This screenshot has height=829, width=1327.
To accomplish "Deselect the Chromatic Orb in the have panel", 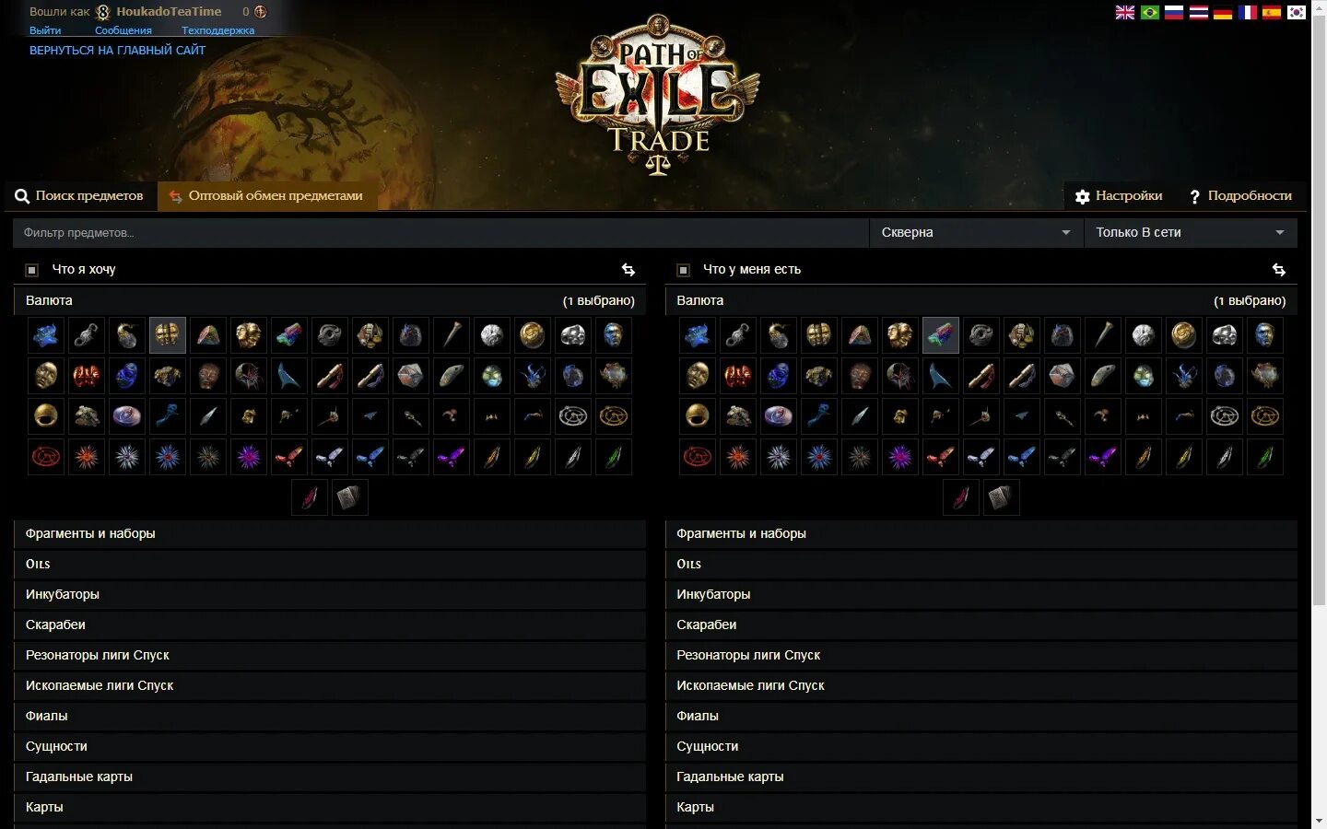I will 941,335.
